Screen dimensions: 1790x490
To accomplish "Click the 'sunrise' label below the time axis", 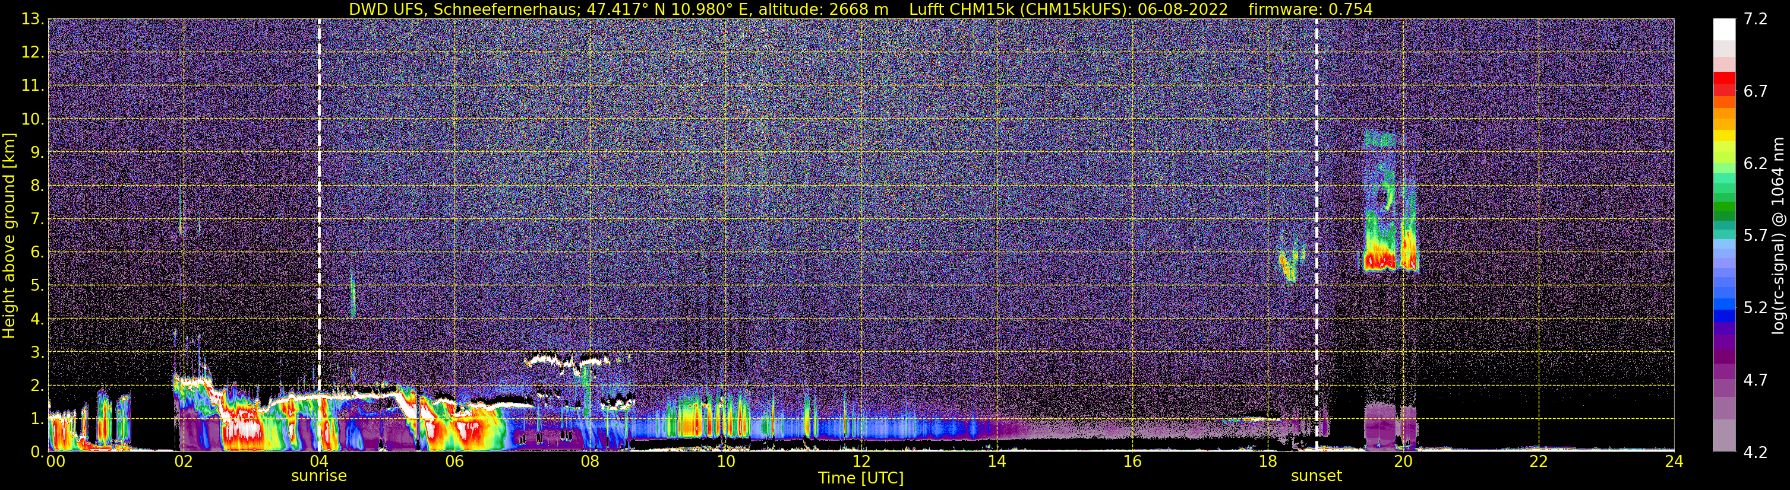I will coord(319,476).
